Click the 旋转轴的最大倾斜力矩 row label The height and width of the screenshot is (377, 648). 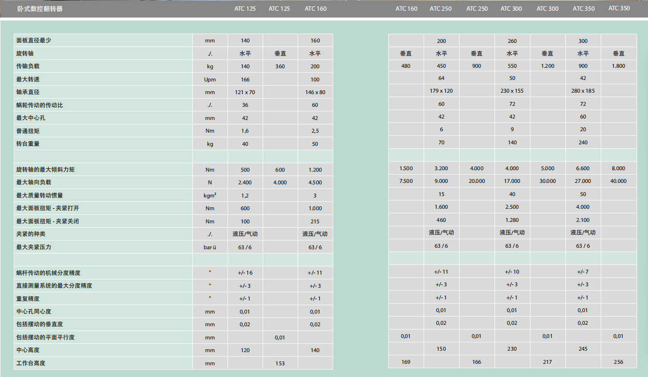(45, 170)
